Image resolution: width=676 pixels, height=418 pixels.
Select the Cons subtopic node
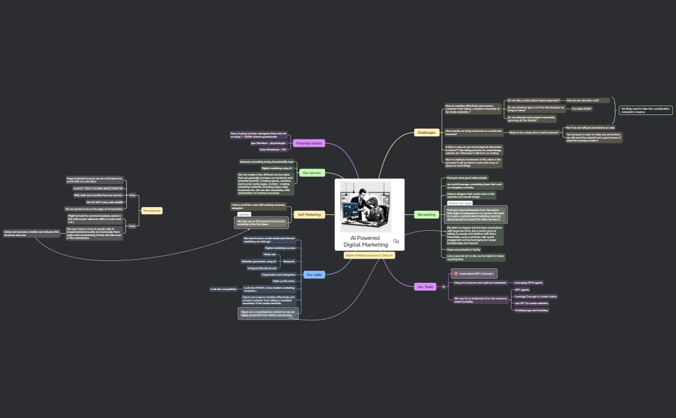coord(132,226)
